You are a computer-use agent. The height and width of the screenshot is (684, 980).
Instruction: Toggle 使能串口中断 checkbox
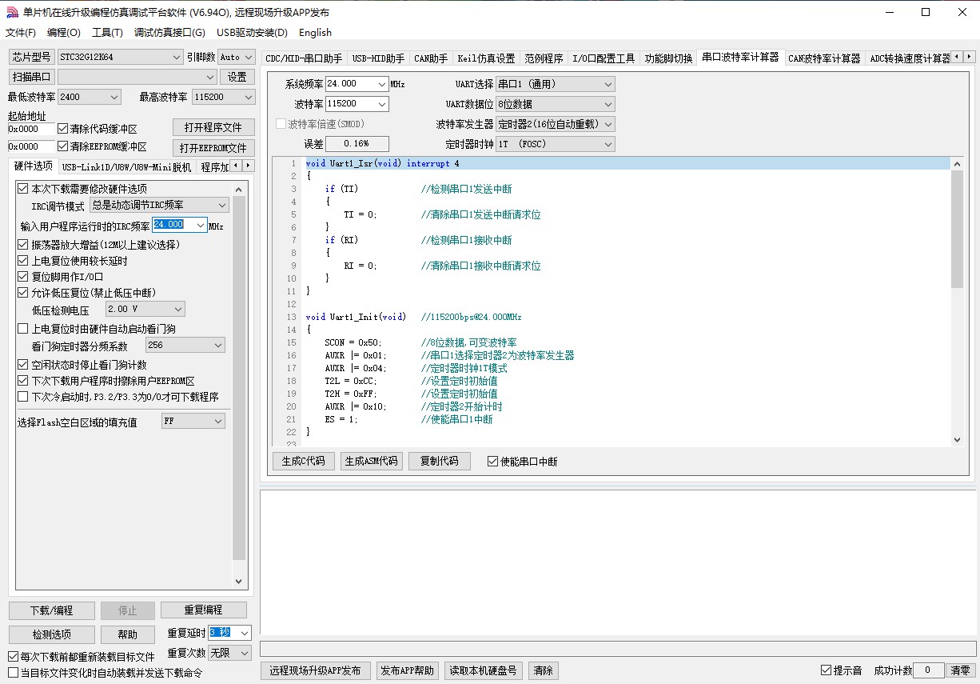click(492, 462)
